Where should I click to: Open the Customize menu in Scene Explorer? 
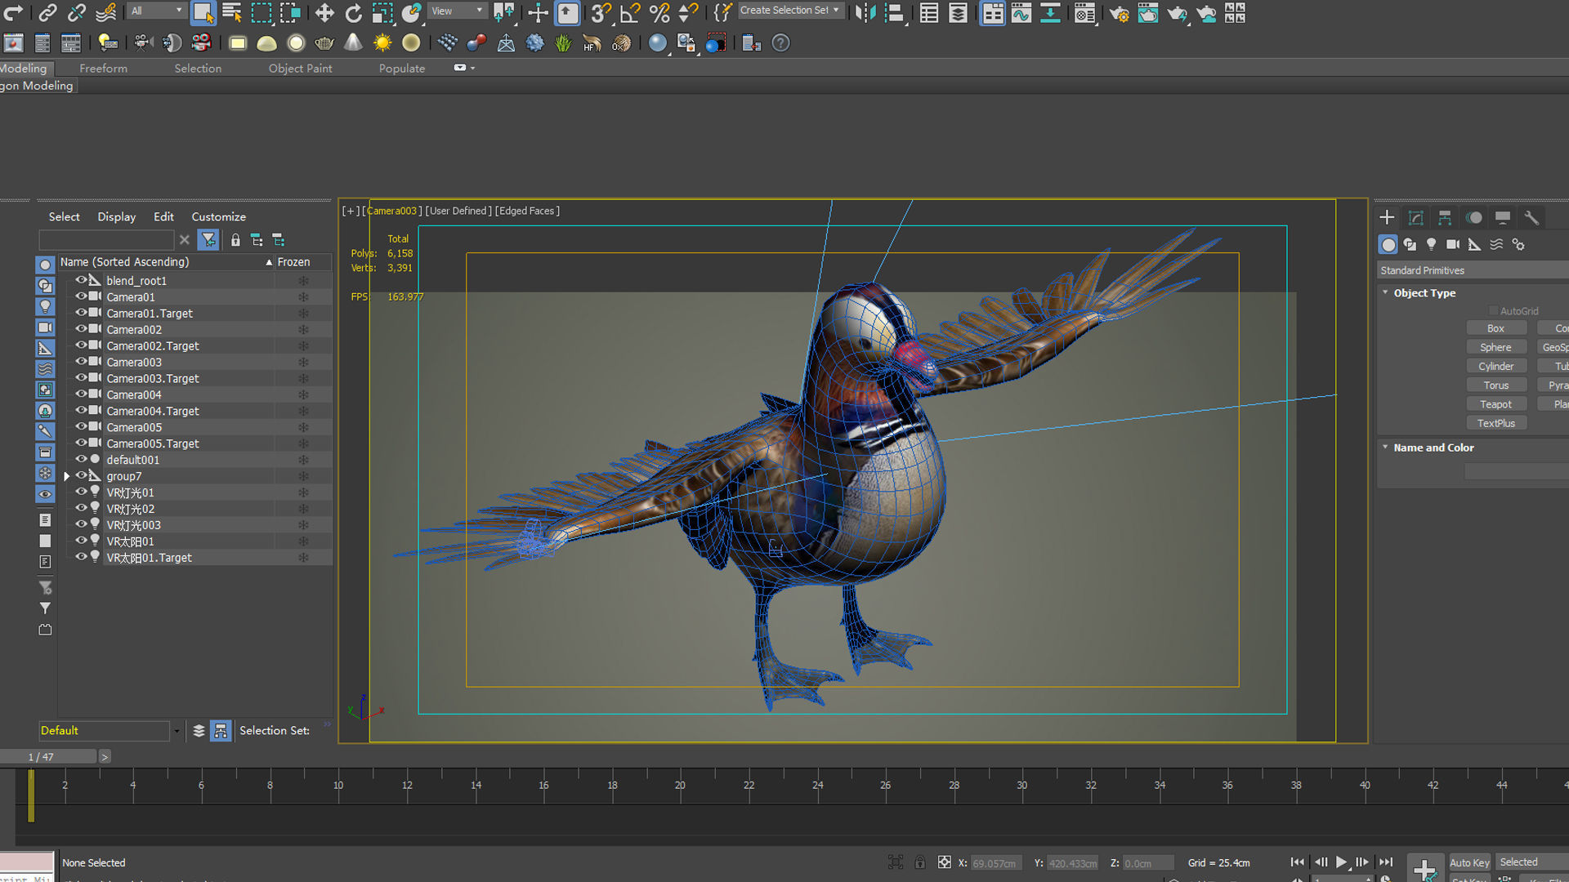coord(218,216)
